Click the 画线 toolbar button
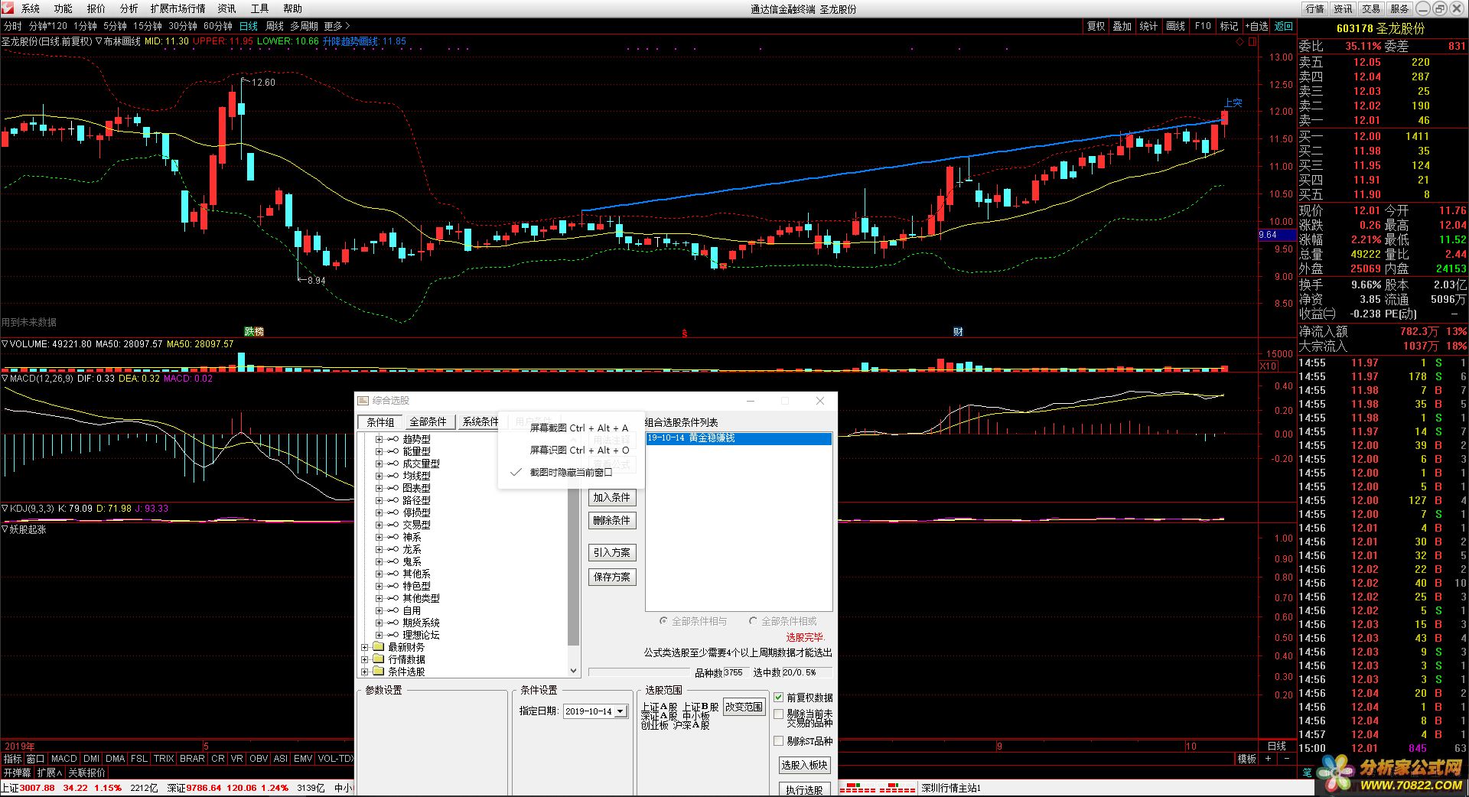Viewport: 1469px width, 797px height. [1175, 26]
